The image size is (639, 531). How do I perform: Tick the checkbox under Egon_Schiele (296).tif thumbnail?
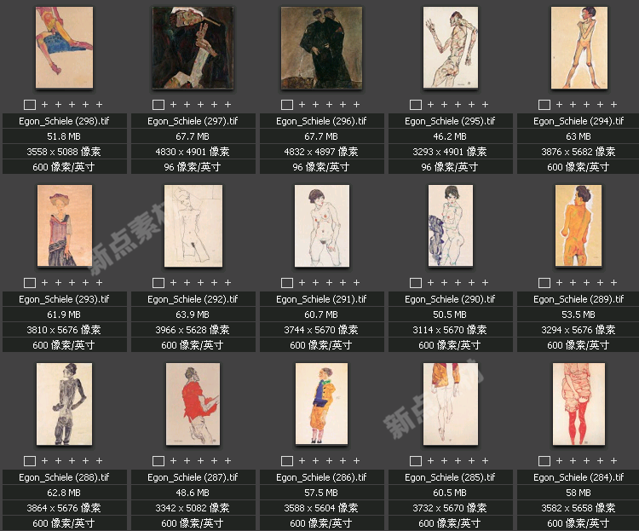pos(287,105)
